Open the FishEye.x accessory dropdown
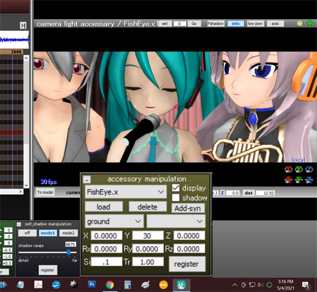 coord(126,192)
